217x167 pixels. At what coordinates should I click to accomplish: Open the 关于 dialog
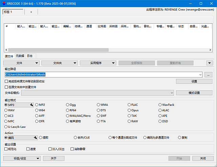[x=54, y=159]
